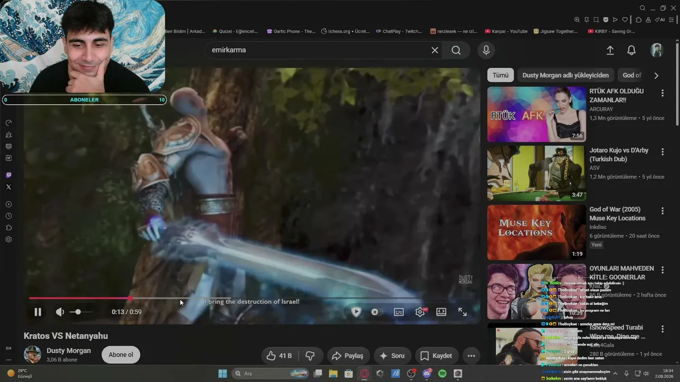Select the Tümü filter chip
The height and width of the screenshot is (382, 680).
[500, 75]
